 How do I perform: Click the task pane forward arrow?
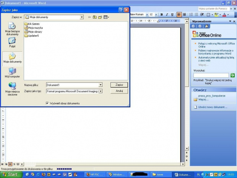click(200, 26)
